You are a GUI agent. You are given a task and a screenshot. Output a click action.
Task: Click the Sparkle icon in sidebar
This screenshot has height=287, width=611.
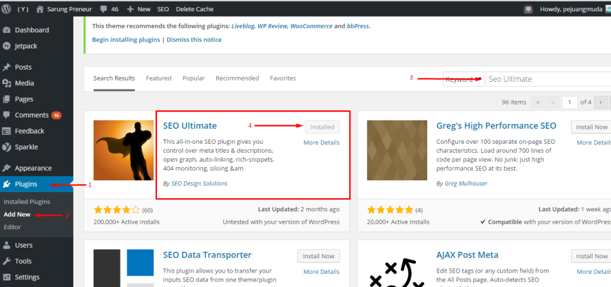point(6,147)
